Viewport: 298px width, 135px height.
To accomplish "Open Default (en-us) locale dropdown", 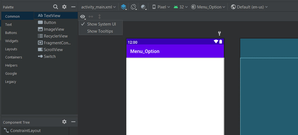I will click(x=249, y=7).
